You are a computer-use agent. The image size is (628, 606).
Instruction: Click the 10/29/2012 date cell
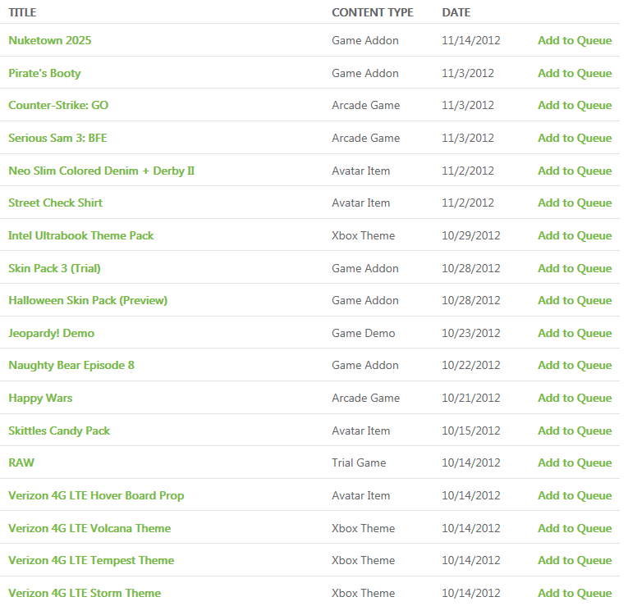471,235
